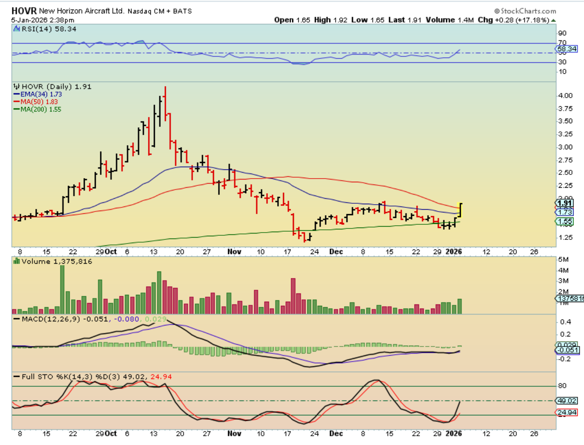584x445 pixels.
Task: Select the green MA(200) legend line marker
Action: [16, 109]
